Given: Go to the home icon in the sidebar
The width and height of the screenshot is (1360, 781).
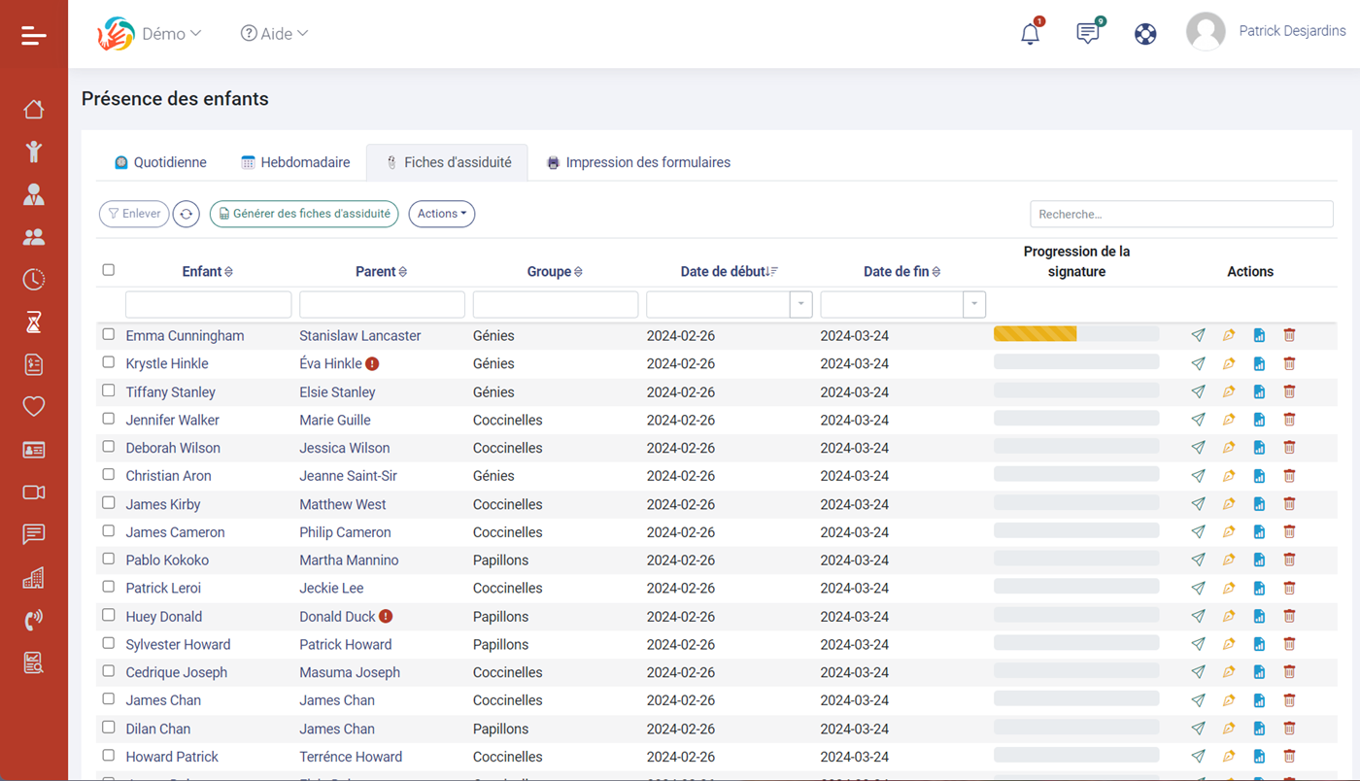Looking at the screenshot, I should [34, 109].
